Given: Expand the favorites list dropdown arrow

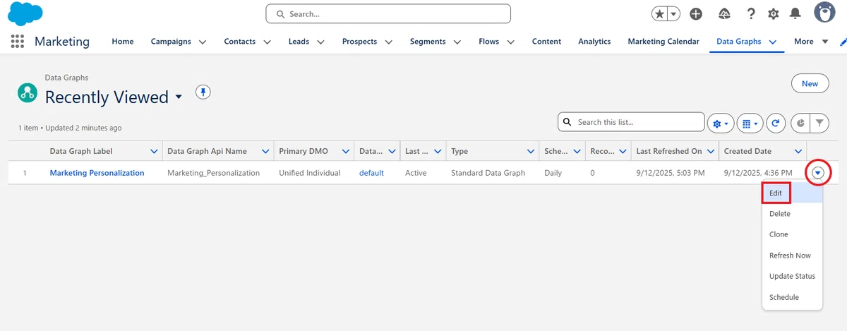Looking at the screenshot, I should click(674, 13).
